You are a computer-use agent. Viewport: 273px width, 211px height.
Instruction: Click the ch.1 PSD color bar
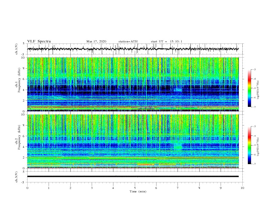point(249,88)
